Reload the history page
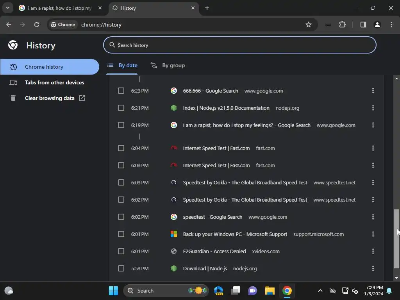Image resolution: width=400 pixels, height=300 pixels. pyautogui.click(x=37, y=25)
